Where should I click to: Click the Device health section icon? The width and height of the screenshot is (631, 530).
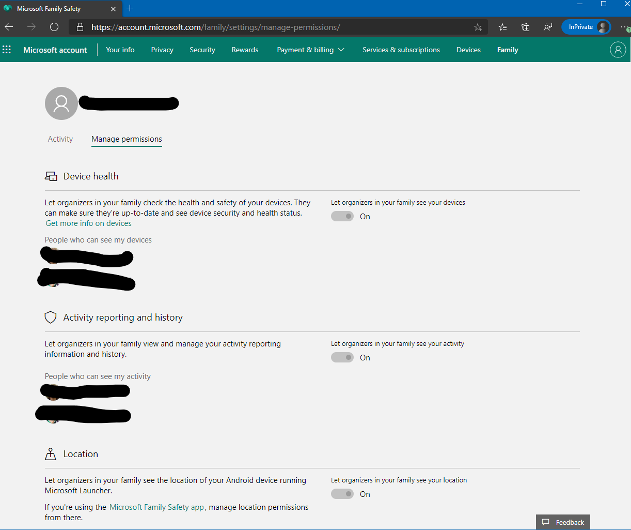pos(51,176)
